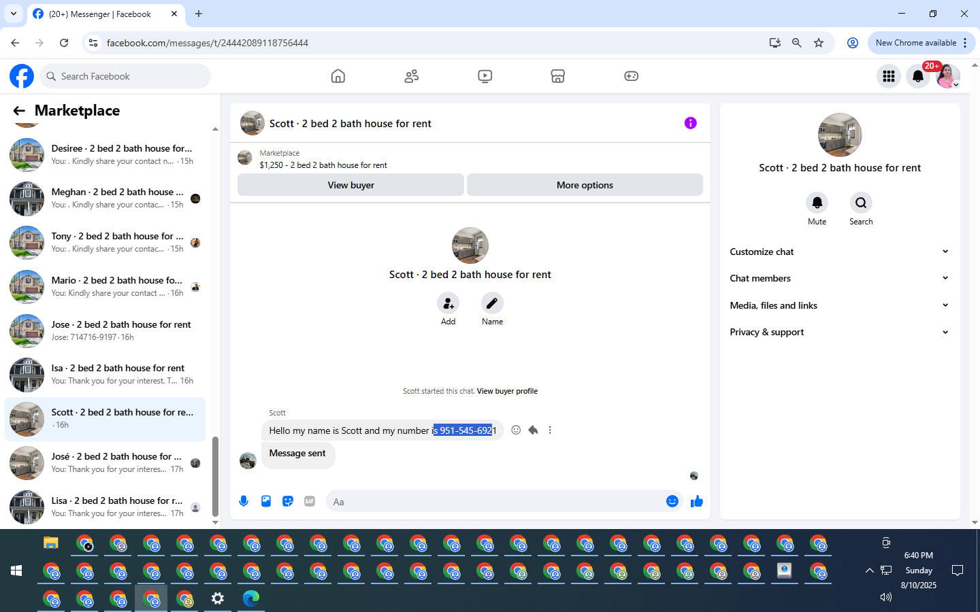Reload the page button

[64, 43]
